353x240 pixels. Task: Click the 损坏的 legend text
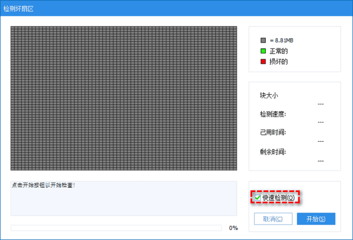coord(279,61)
